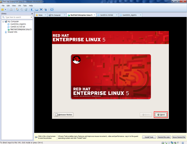Click the Remind Me Later button
Screen dimensions: 187x144
pos(164,137)
